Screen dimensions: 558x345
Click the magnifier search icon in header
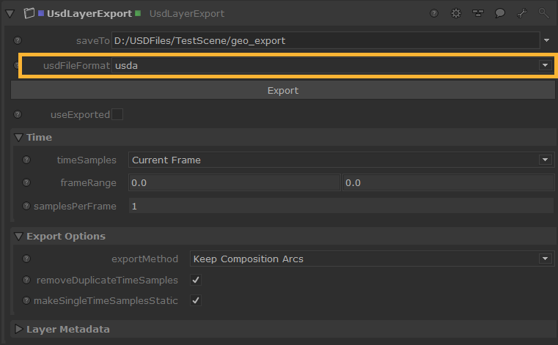(543, 13)
